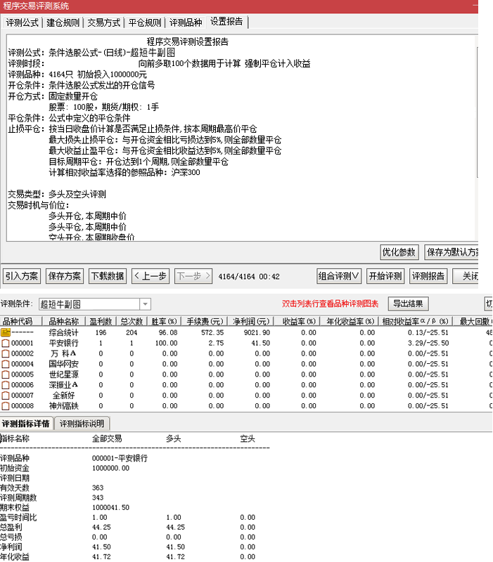Click the icon beside stock code 000008
493x562 pixels.
coord(6,406)
